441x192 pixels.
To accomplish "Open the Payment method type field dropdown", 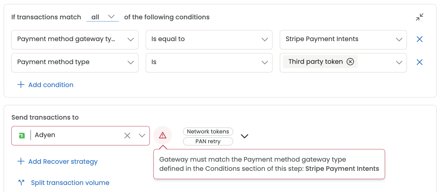I will coord(75,63).
